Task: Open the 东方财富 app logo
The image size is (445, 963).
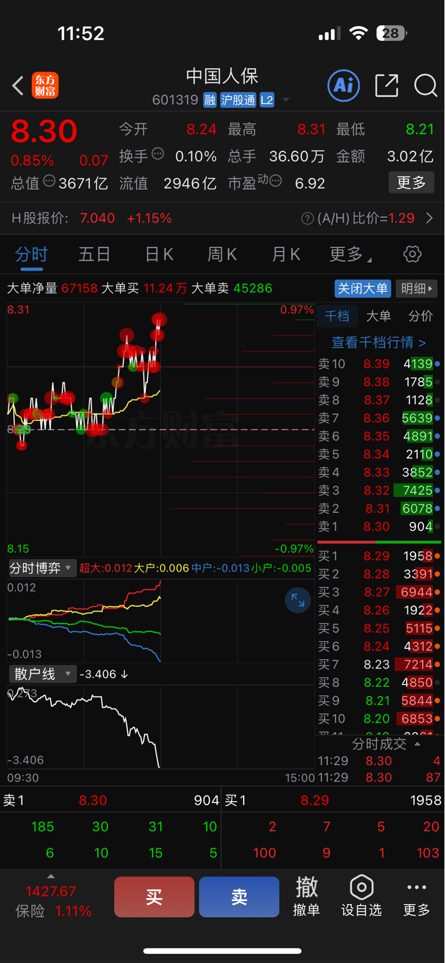Action: coord(45,86)
